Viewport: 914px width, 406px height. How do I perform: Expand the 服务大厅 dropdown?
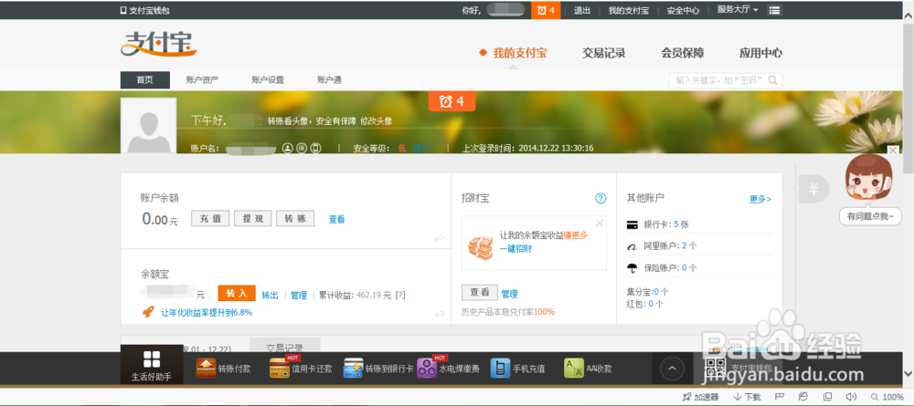coord(738,10)
